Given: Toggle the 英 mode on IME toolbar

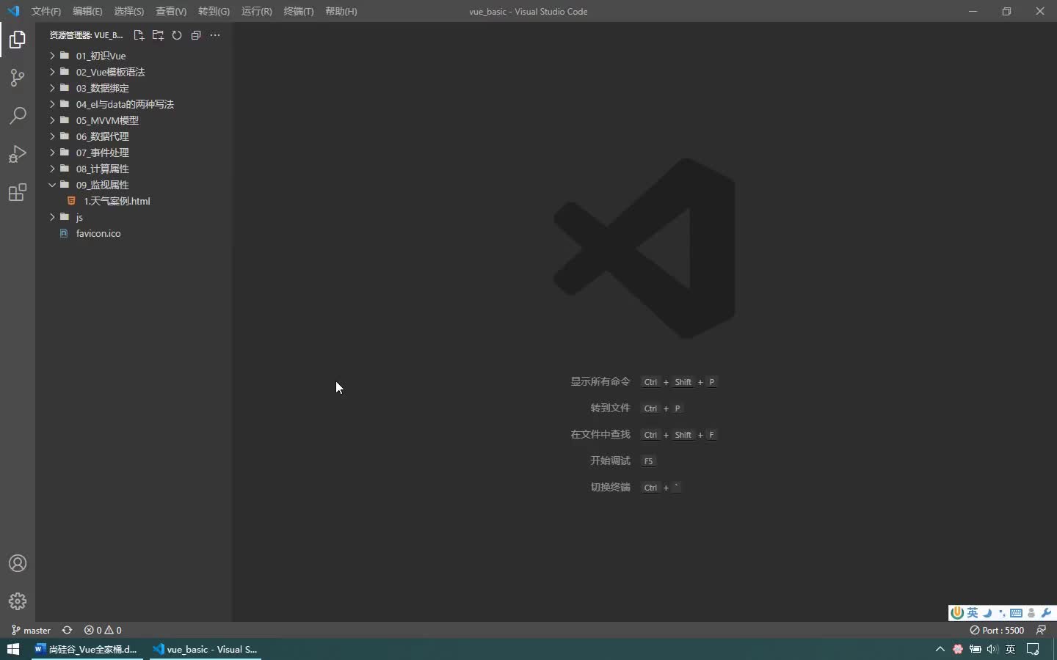Looking at the screenshot, I should (973, 613).
